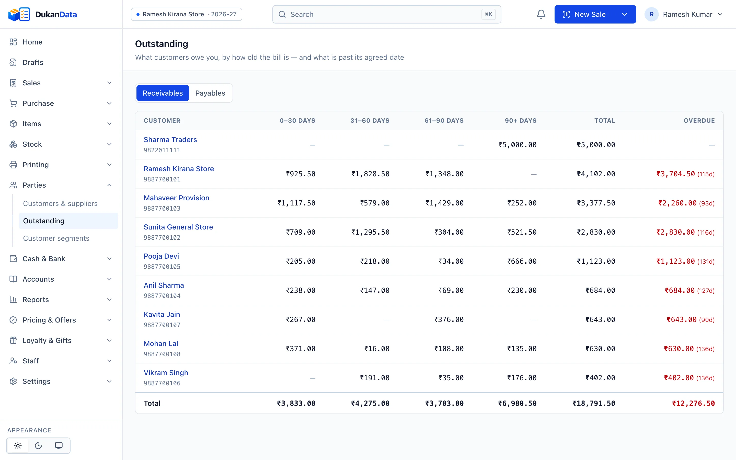Open Customer segments submenu item

tap(56, 238)
